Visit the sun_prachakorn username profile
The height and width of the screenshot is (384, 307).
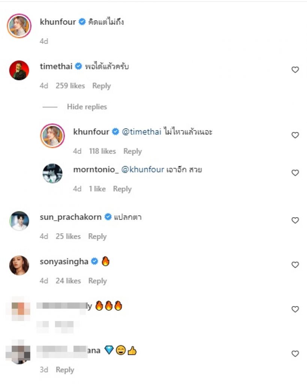pyautogui.click(x=70, y=217)
